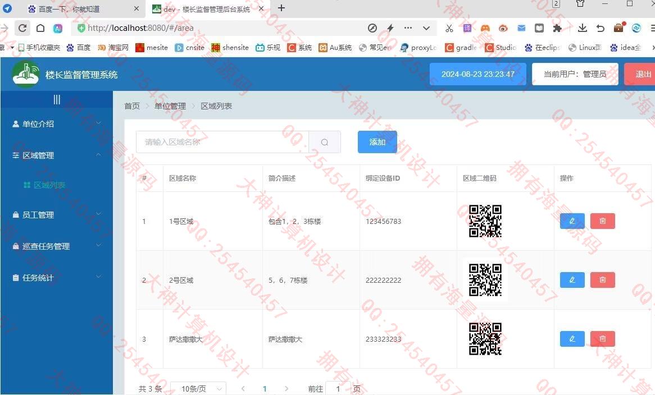655x395 pixels.
Task: Toggle the sidebar collapse icon
Action: [x=57, y=99]
